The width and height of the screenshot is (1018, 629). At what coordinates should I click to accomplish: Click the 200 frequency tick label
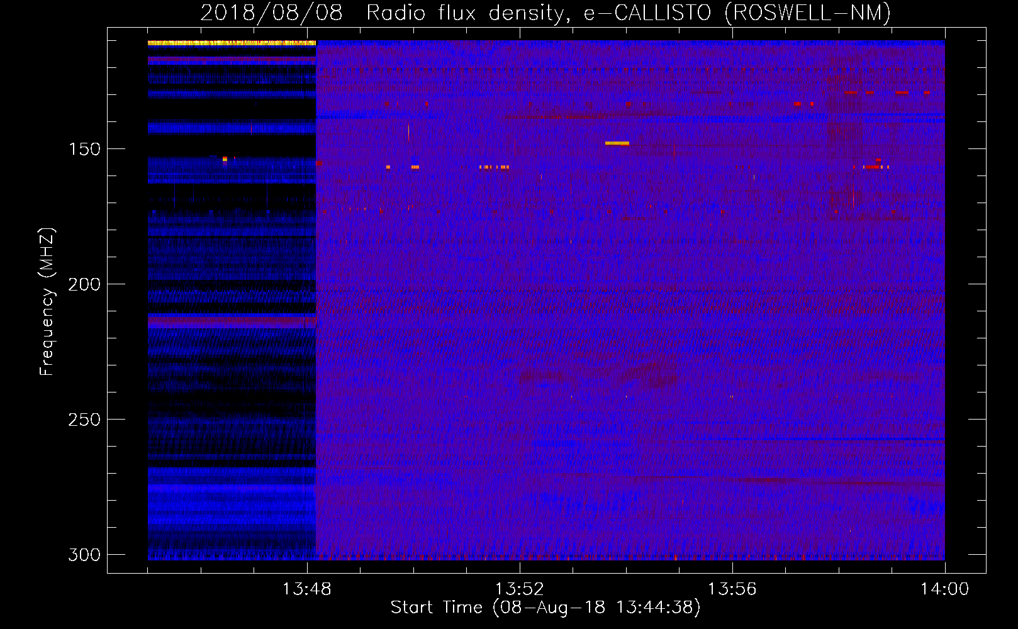pos(84,284)
